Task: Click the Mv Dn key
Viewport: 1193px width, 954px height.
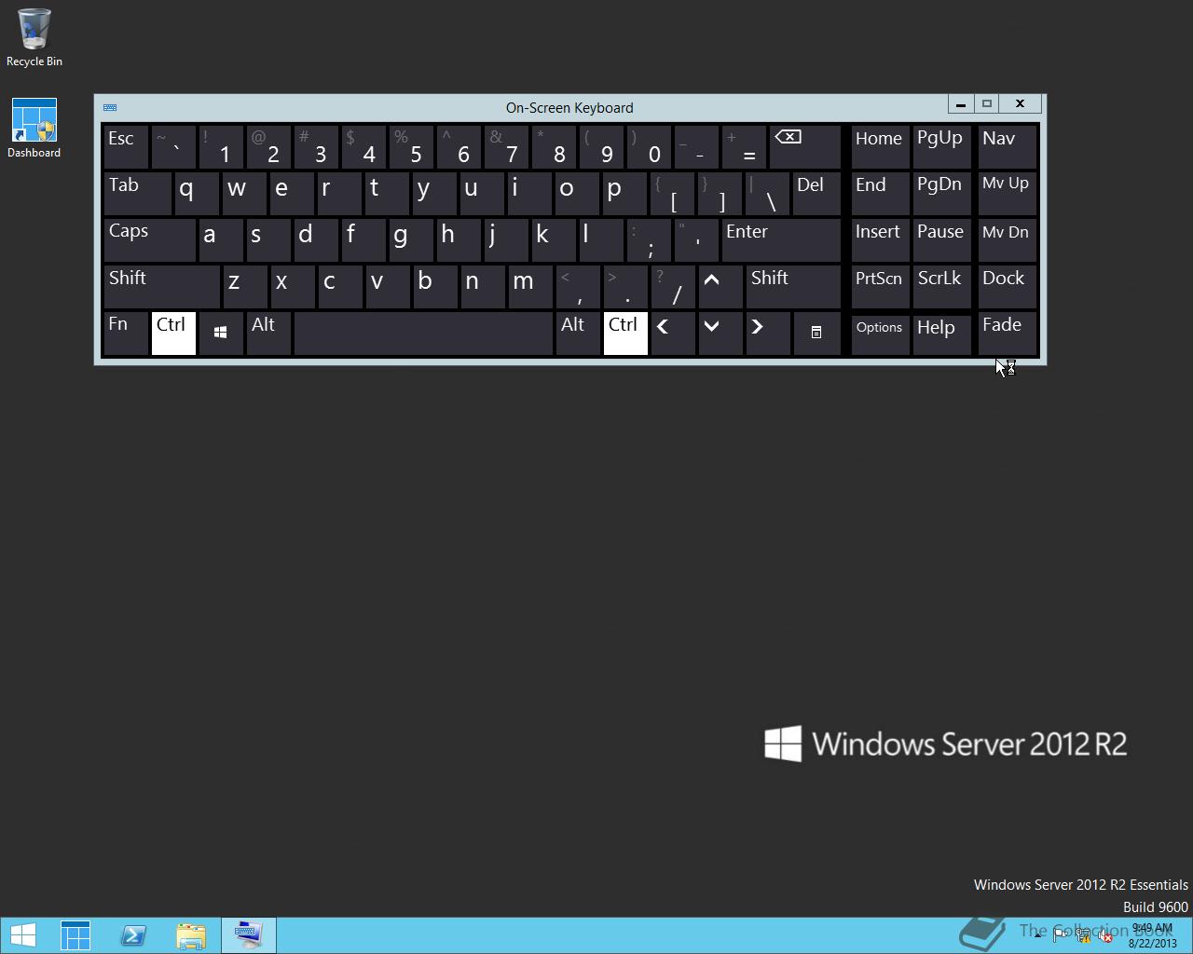Action: (x=1007, y=239)
